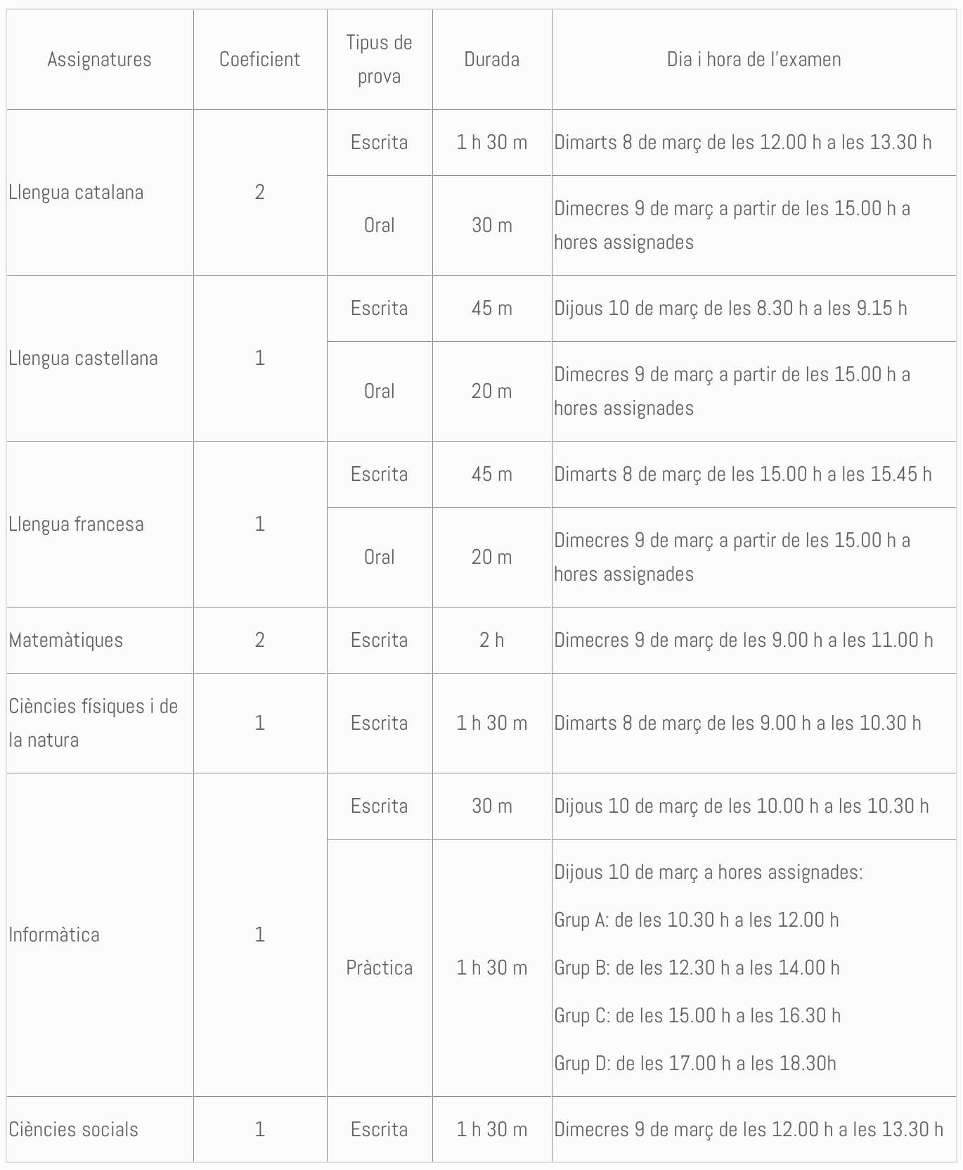The image size is (963, 1170).
Task: Click the Tipus de prova header
Action: pos(379,59)
